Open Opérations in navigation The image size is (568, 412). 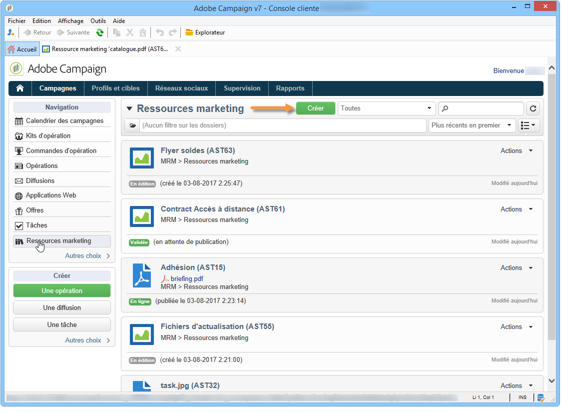click(x=62, y=165)
